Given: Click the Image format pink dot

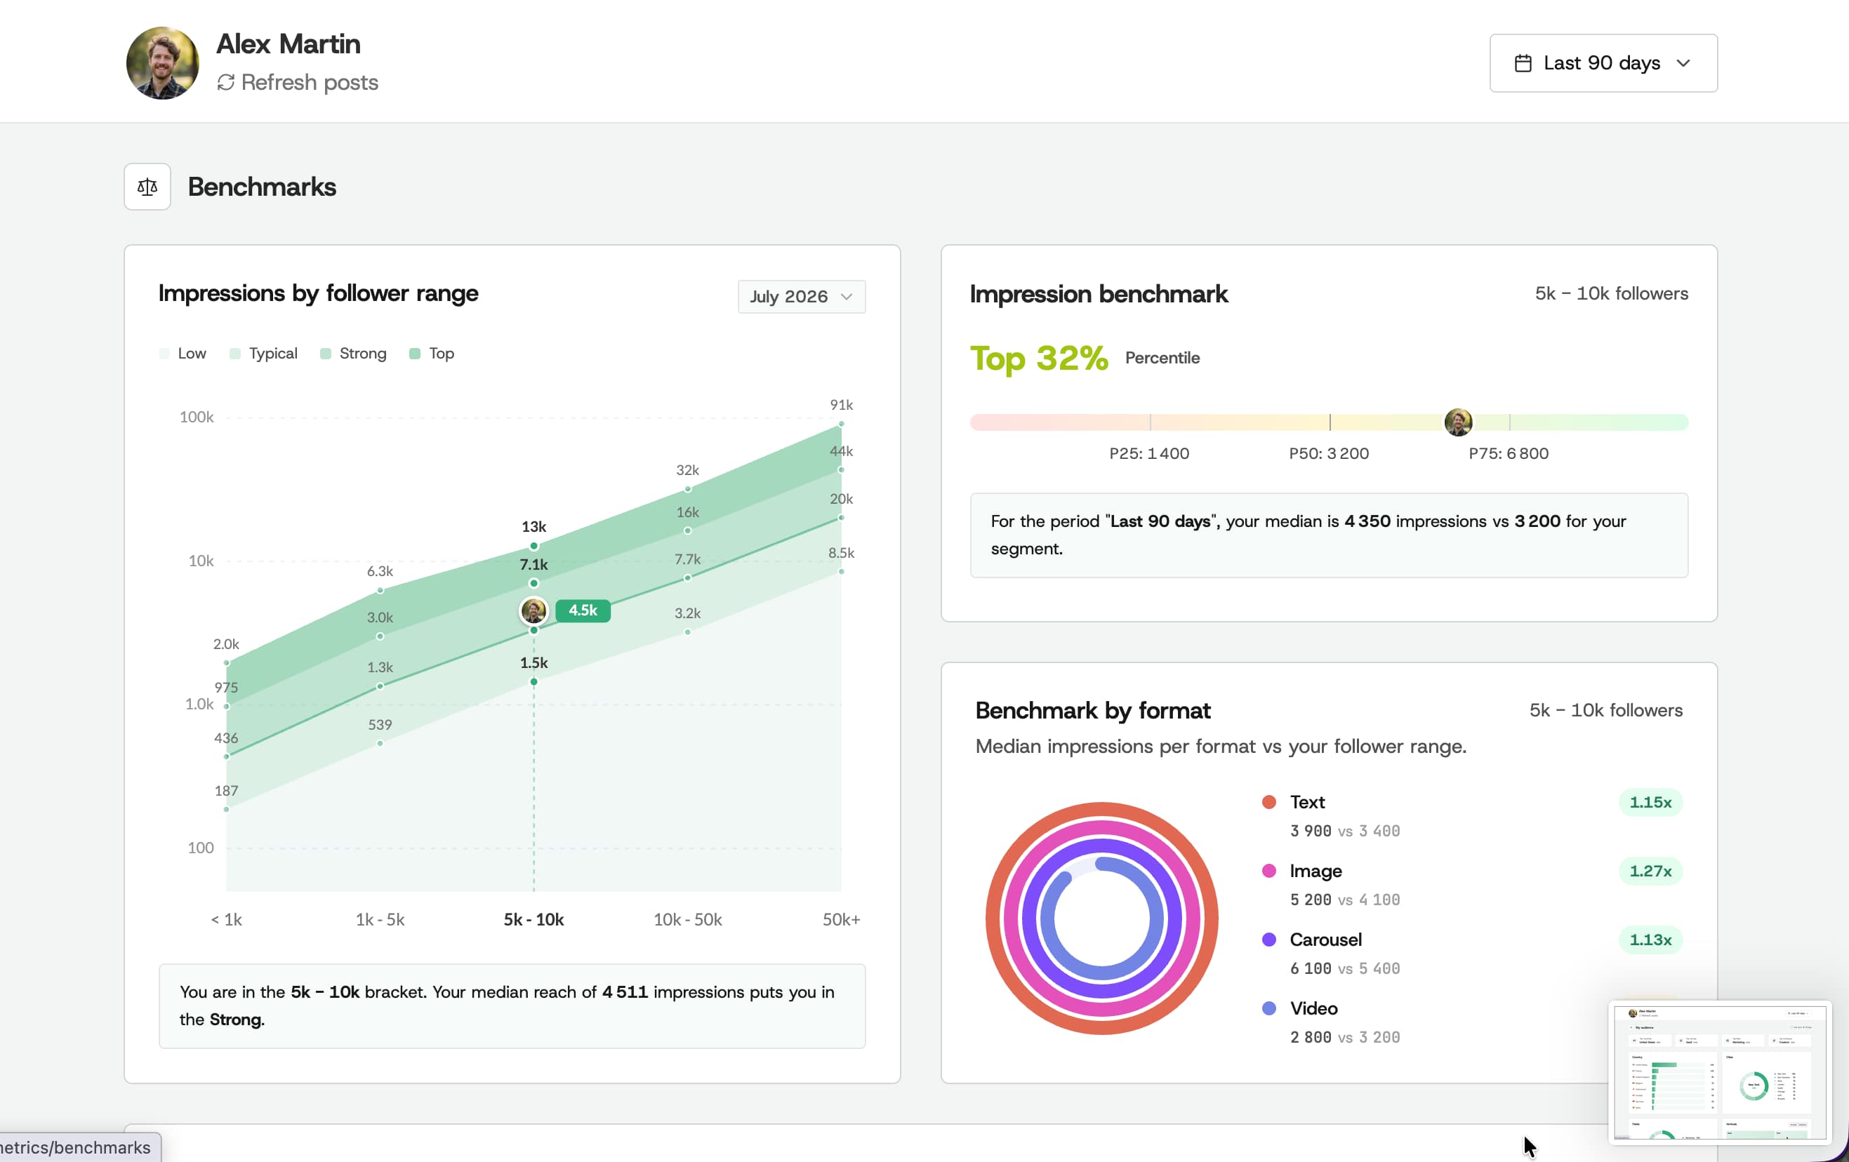Looking at the screenshot, I should [1268, 870].
